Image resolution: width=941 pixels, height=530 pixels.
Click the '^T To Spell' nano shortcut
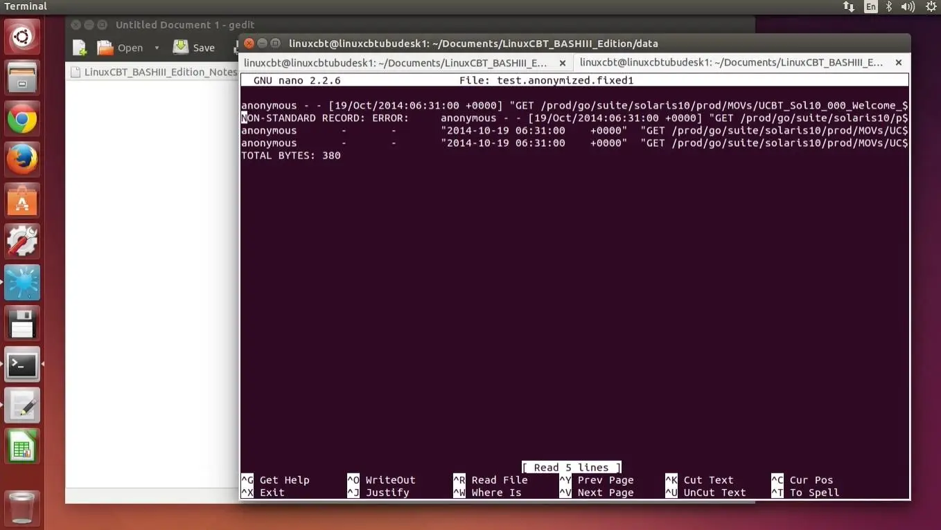[x=806, y=493]
